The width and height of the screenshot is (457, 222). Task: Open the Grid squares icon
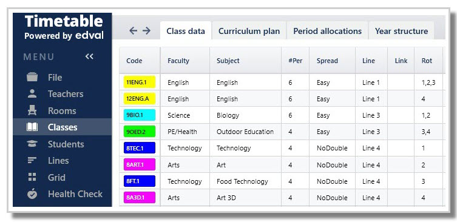click(32, 177)
